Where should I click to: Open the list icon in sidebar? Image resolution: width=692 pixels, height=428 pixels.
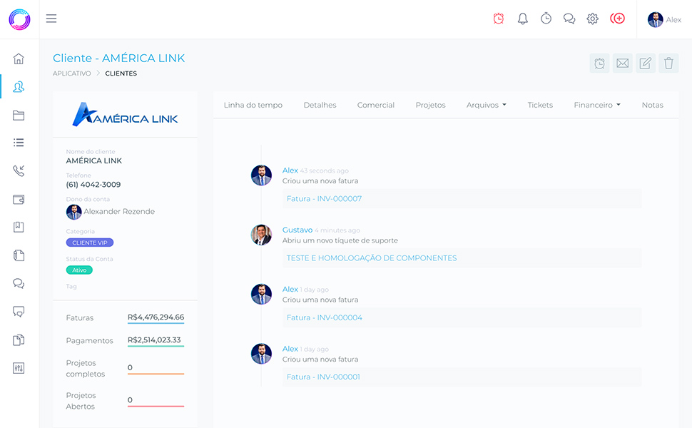19,143
